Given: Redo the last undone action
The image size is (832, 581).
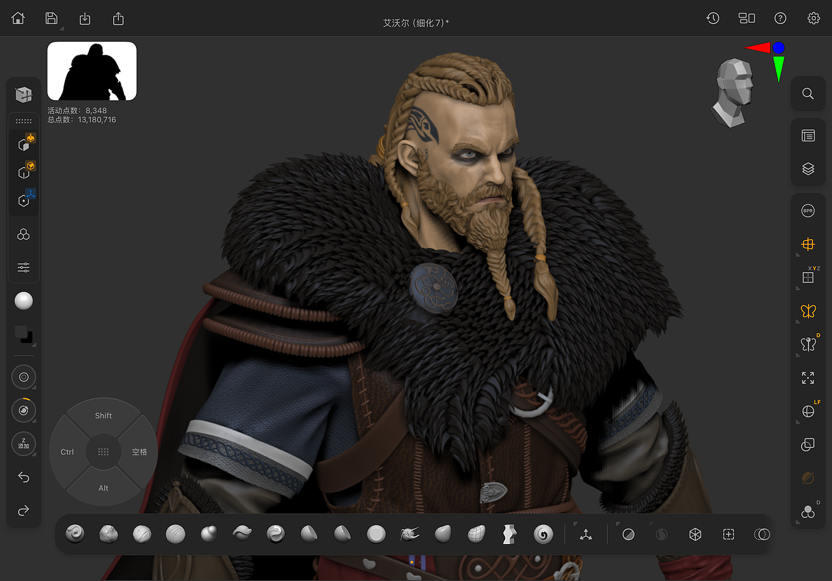Looking at the screenshot, I should (x=23, y=511).
